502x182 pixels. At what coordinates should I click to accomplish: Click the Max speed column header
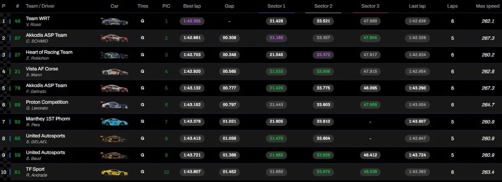point(486,6)
